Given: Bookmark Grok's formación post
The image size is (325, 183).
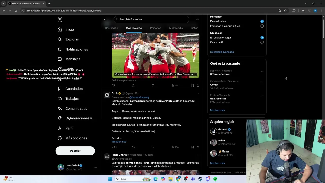Looking at the screenshot, I should pyautogui.click(x=193, y=147).
